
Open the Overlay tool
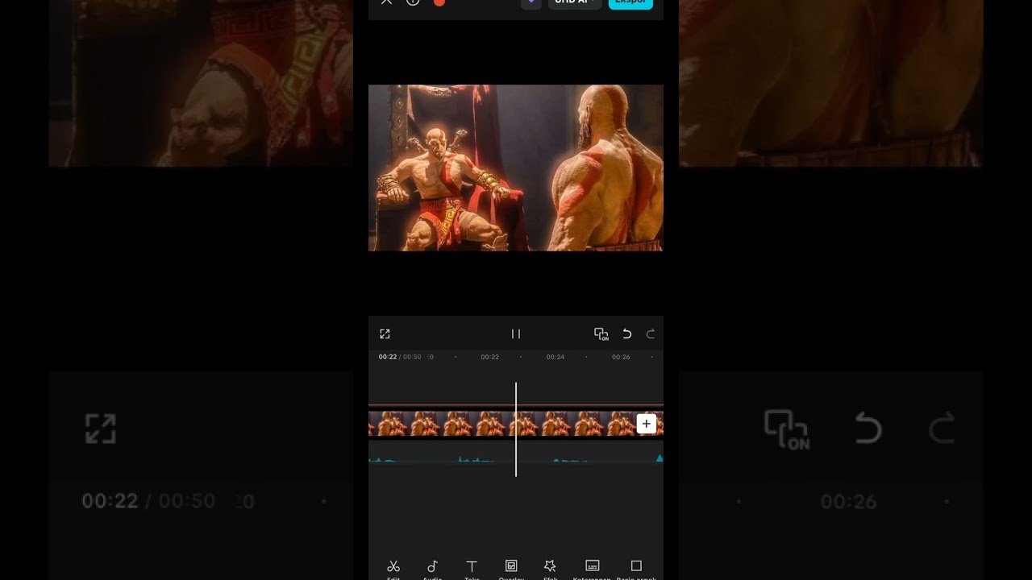[511, 569]
